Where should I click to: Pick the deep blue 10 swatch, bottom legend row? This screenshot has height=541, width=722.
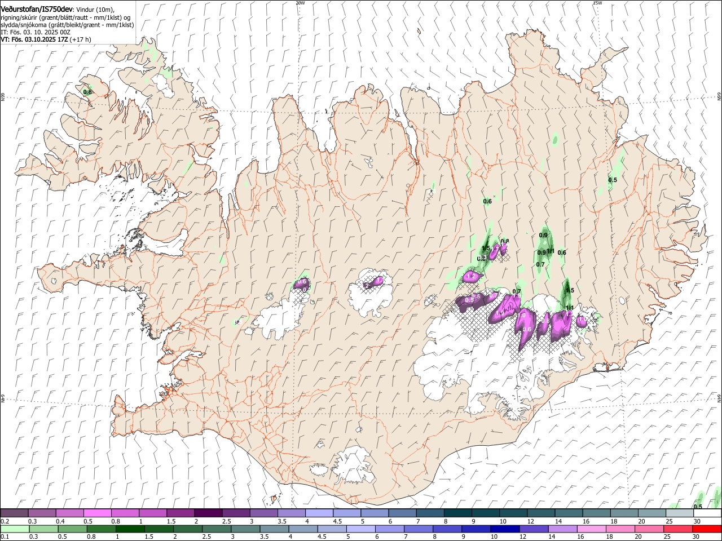click(x=504, y=529)
